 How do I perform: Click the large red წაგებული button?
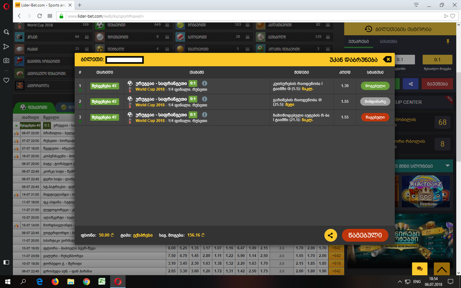pos(365,235)
